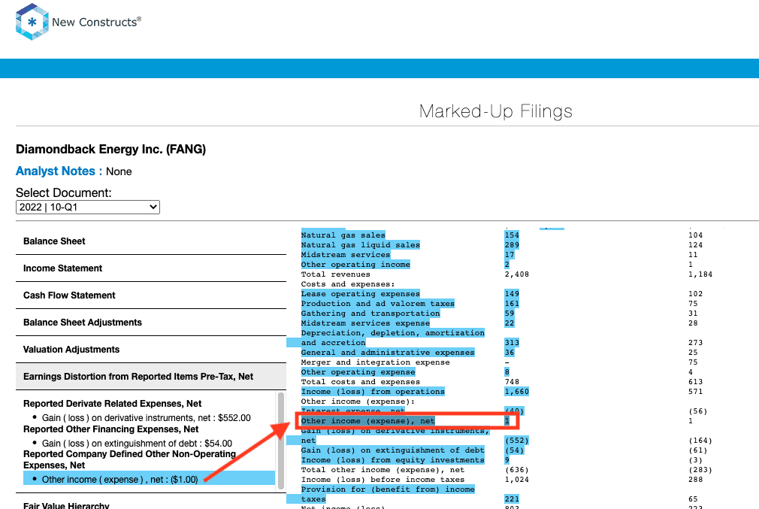Click highlighted General and administrative expenses line
Image resolution: width=759 pixels, height=509 pixels.
pos(388,353)
